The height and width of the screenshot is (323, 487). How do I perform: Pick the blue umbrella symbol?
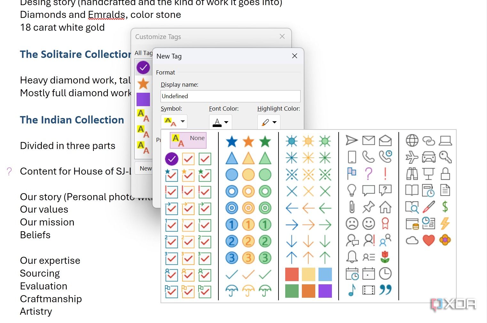[x=232, y=291]
